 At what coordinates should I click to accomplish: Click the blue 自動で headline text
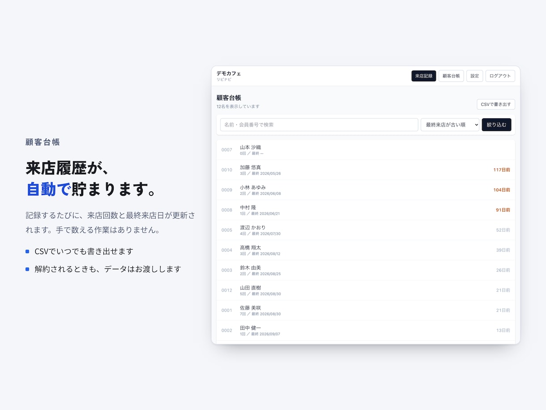pyautogui.click(x=48, y=190)
